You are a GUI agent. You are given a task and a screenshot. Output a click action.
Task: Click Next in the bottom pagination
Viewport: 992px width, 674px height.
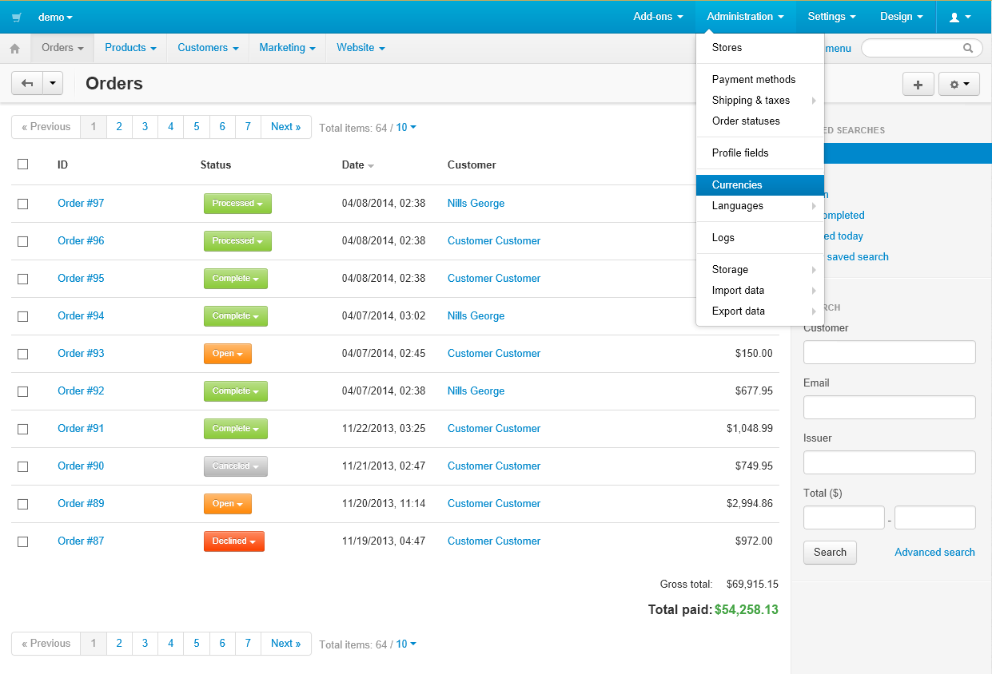[x=285, y=644]
